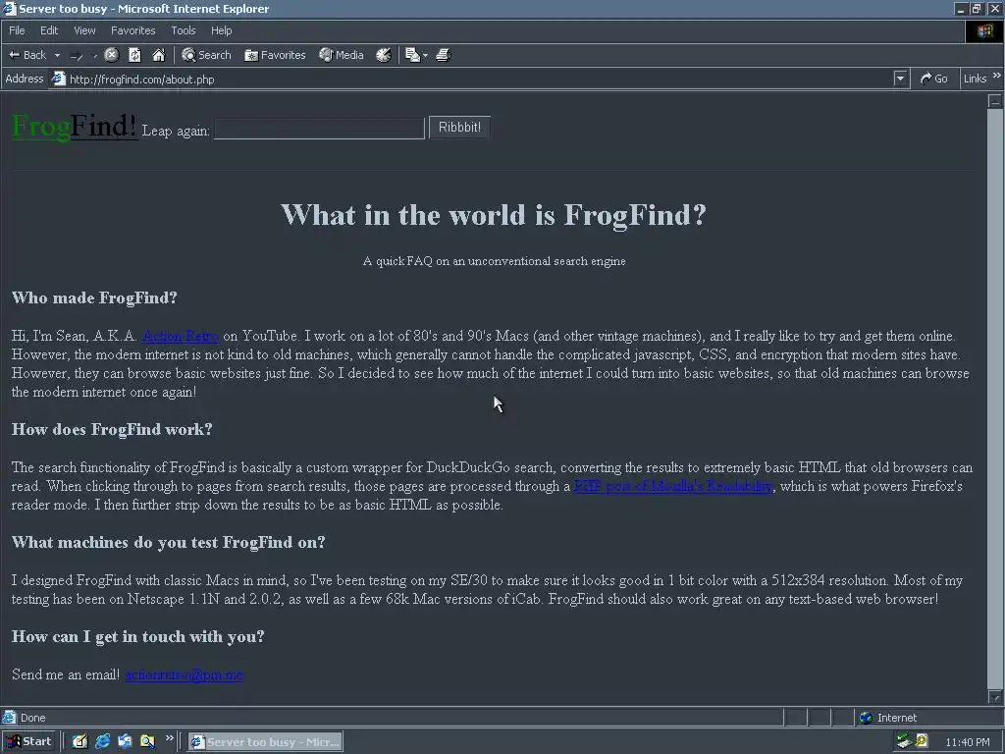Screen dimensions: 1005x754
Task: Click the IE title bar icon
Action: click(9, 8)
